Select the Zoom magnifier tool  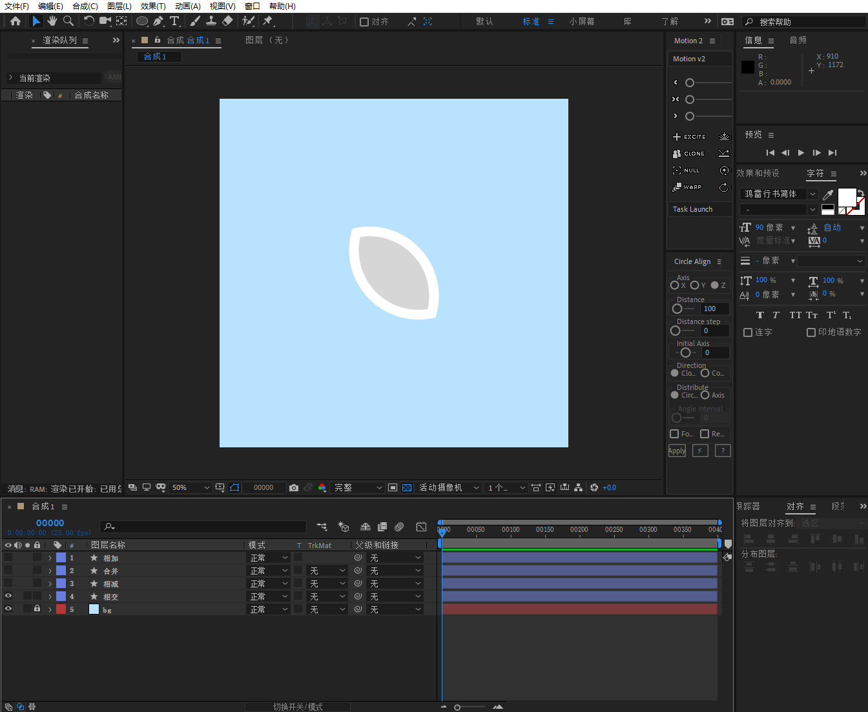tap(68, 21)
